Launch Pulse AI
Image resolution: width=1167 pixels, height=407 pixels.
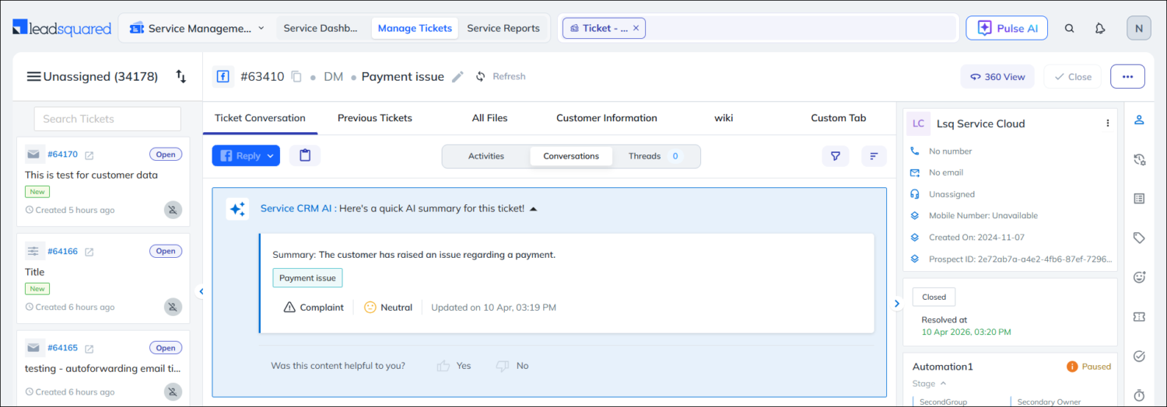tap(1007, 28)
